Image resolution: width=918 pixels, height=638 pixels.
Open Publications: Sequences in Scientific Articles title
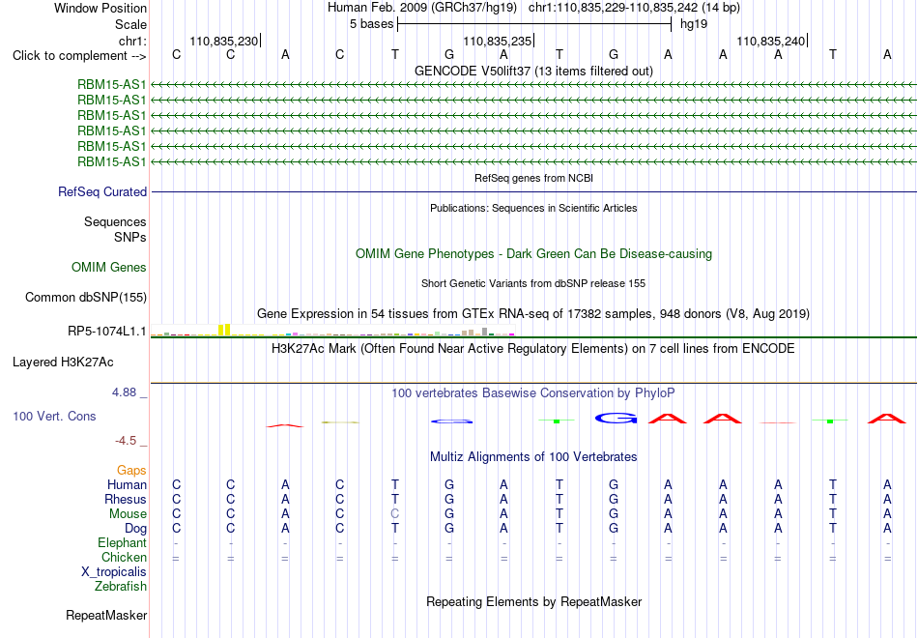point(533,208)
